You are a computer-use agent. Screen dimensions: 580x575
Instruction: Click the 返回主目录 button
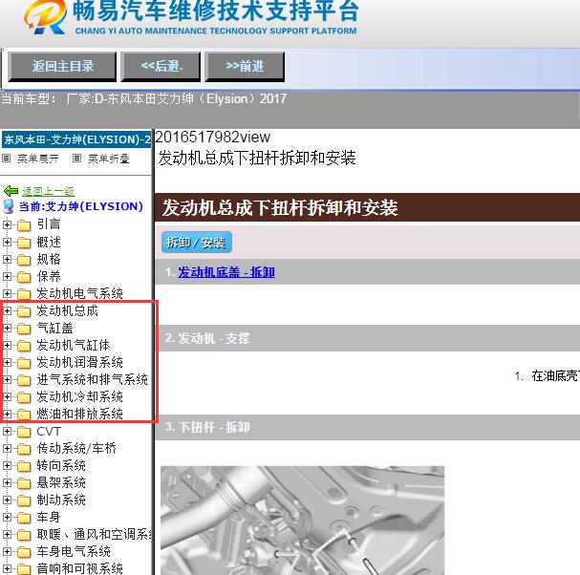[x=62, y=67]
